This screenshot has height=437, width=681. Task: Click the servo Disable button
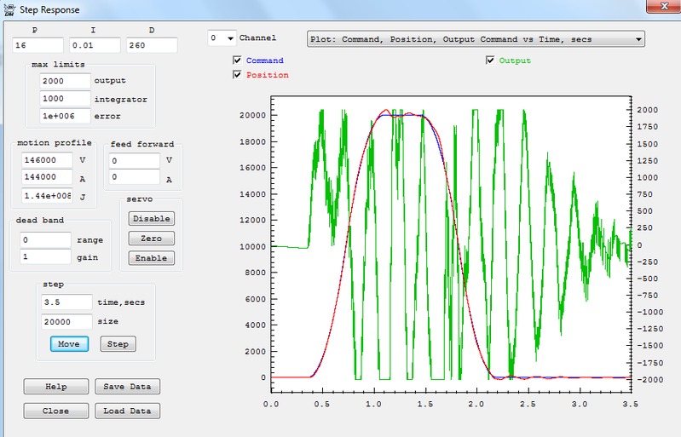click(x=152, y=218)
